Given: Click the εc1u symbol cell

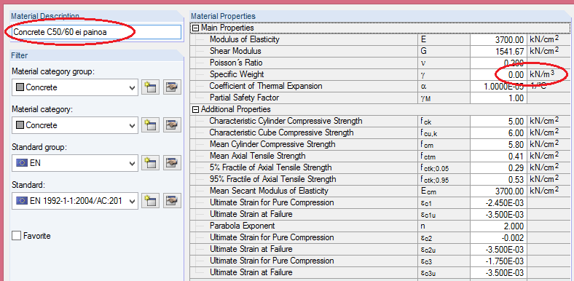Looking at the screenshot, I should coord(444,215).
